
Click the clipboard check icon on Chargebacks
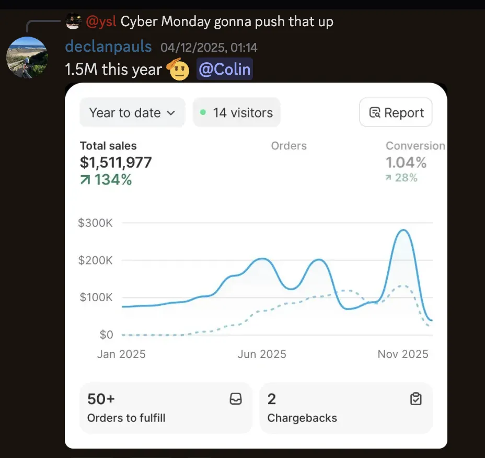415,399
